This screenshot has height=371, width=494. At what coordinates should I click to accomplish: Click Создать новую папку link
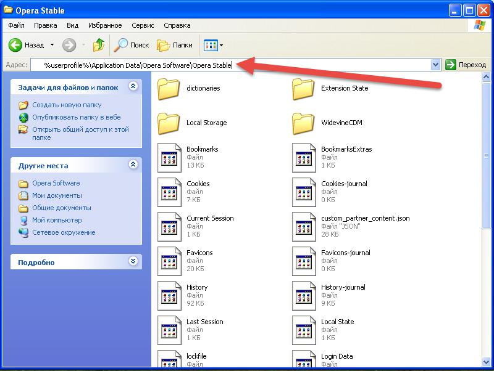pyautogui.click(x=67, y=105)
